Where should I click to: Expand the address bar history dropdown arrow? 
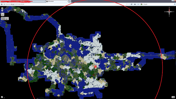pos(129,4)
